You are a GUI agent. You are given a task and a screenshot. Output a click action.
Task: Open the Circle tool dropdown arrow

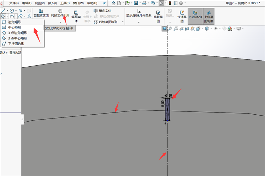click(16, 11)
